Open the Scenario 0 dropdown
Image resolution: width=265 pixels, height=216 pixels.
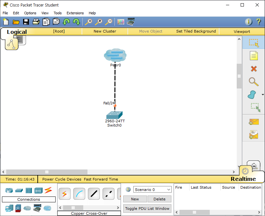152,190
